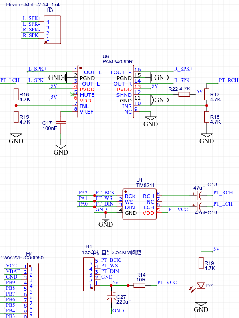Click the R19 4.7K resistor above the LED
239x318 pixels.
click(x=201, y=263)
